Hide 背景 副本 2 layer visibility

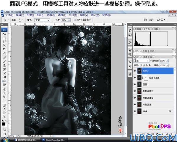(135, 98)
